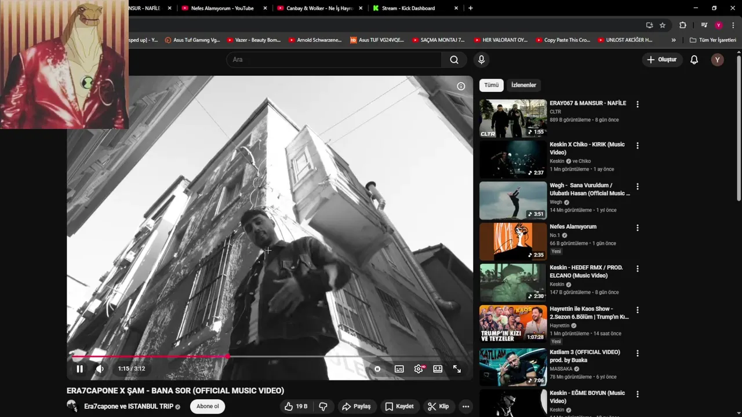This screenshot has height=417, width=742.
Task: Click the red scrubber handle on the timeline
Action: coord(227,356)
